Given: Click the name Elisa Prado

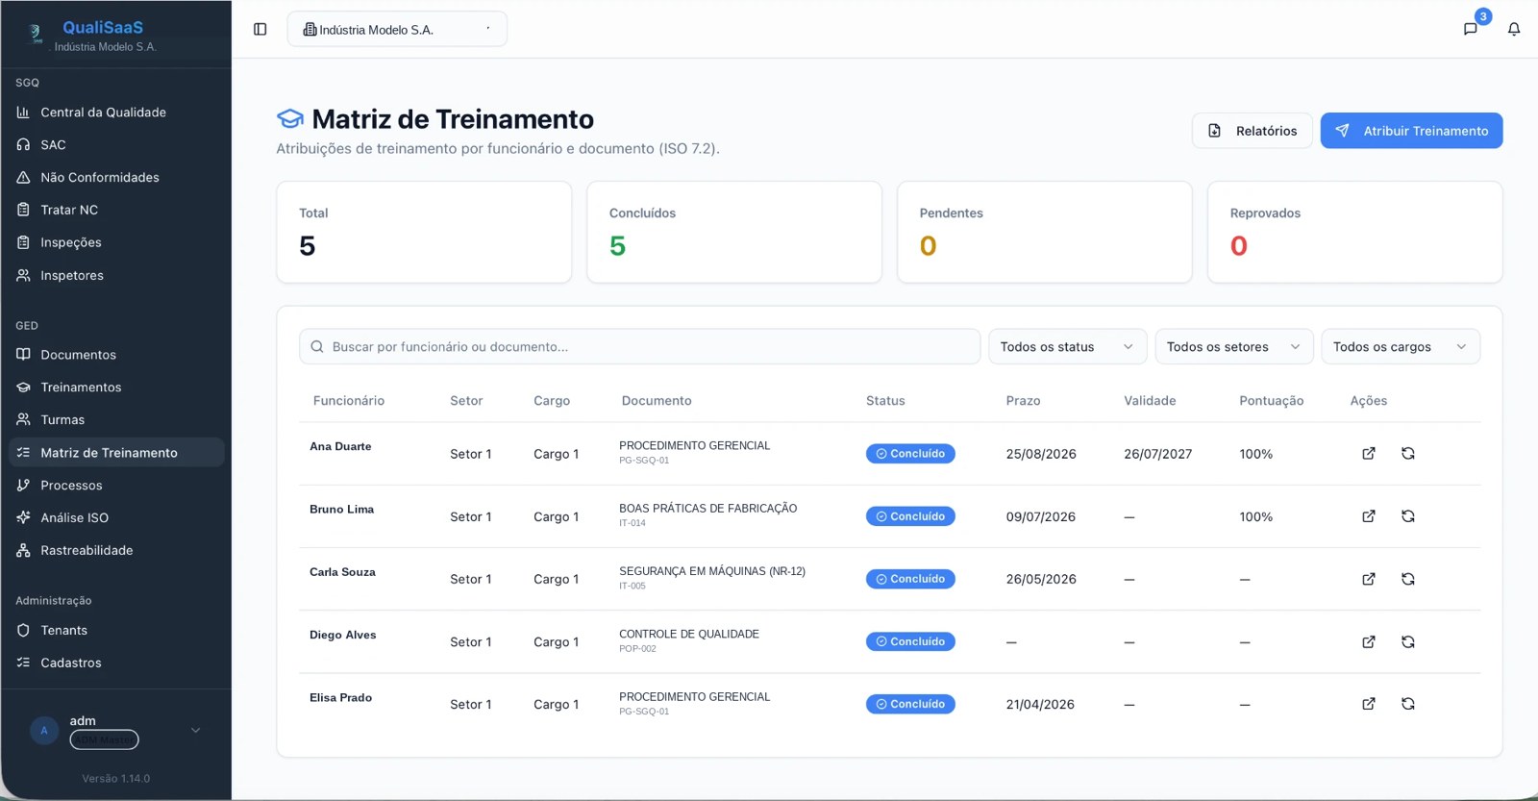Looking at the screenshot, I should [x=340, y=697].
